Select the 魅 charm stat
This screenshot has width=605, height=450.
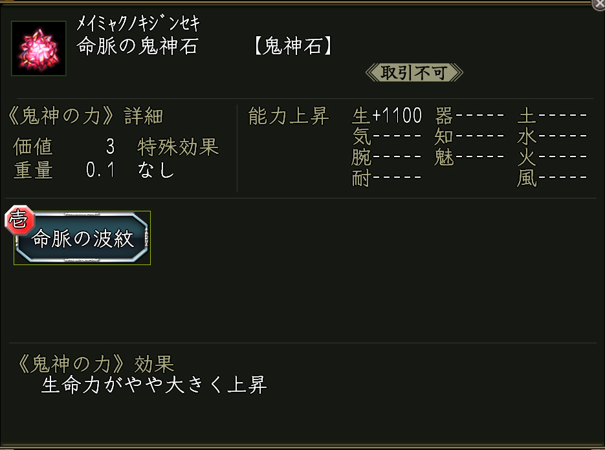[470, 158]
